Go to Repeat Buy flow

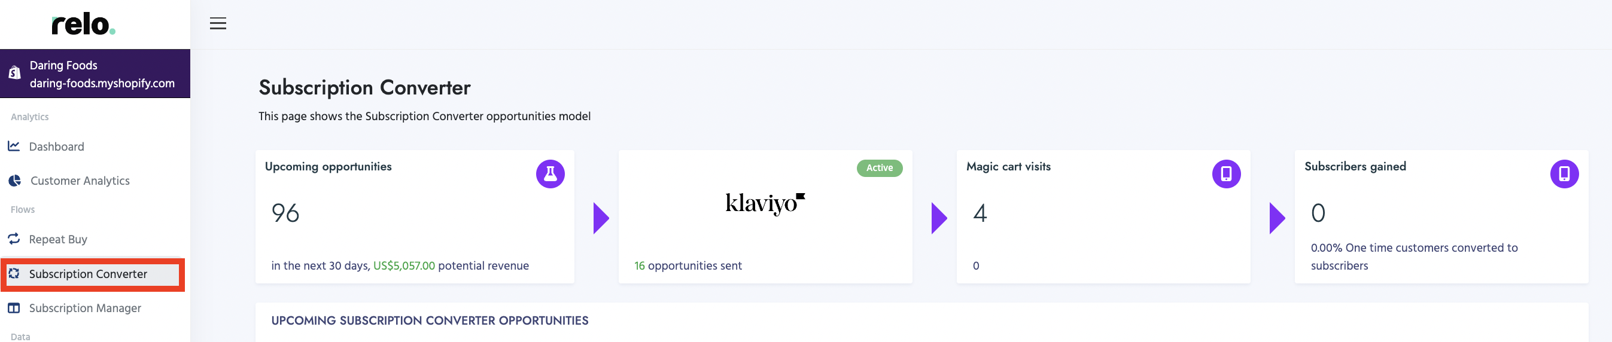[58, 240]
